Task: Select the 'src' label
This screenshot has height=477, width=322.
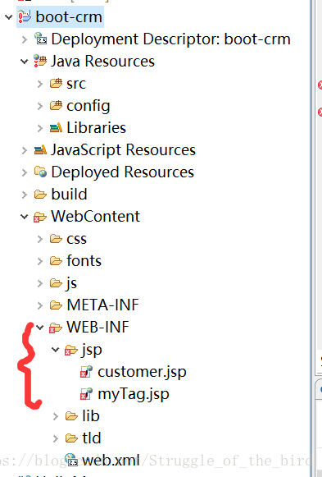Action: click(x=76, y=84)
